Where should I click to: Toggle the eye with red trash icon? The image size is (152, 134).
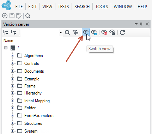(104, 32)
